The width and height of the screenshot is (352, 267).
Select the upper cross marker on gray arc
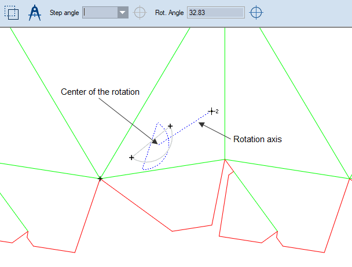[170, 126]
